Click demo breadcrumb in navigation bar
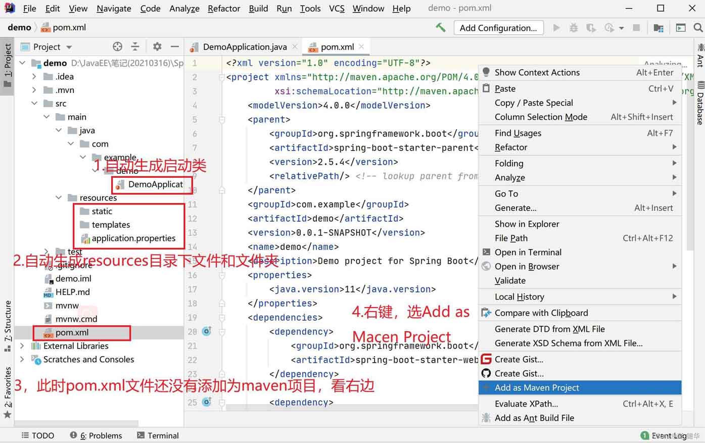The image size is (705, 443). click(x=19, y=27)
